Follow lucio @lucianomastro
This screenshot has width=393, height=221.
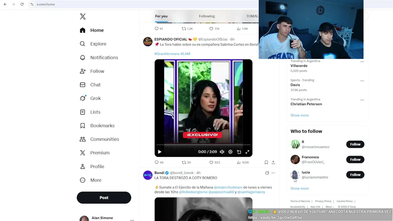click(355, 175)
